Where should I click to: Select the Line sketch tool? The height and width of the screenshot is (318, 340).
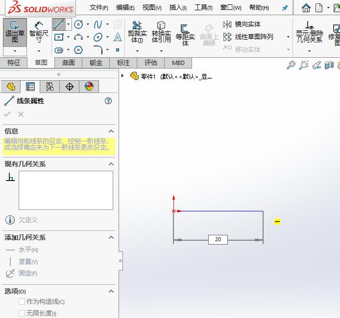(x=59, y=24)
